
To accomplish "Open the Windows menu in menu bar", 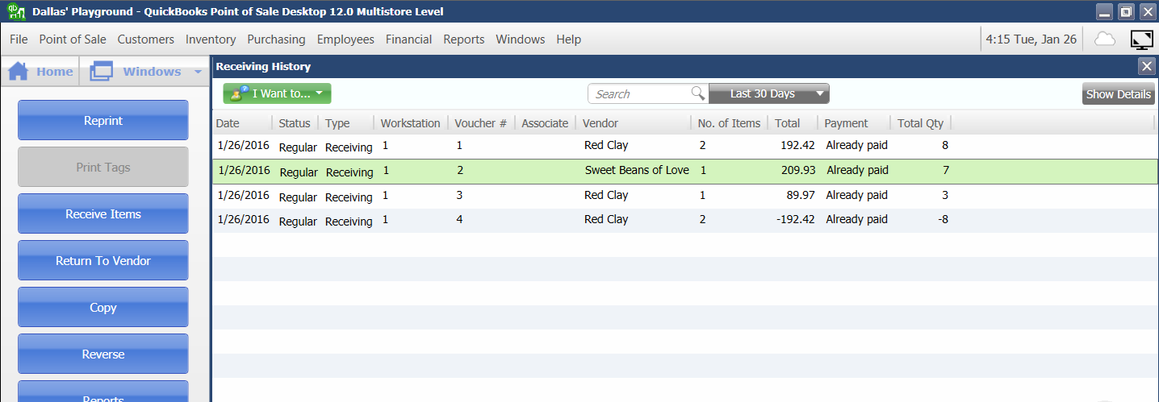I will click(x=521, y=39).
